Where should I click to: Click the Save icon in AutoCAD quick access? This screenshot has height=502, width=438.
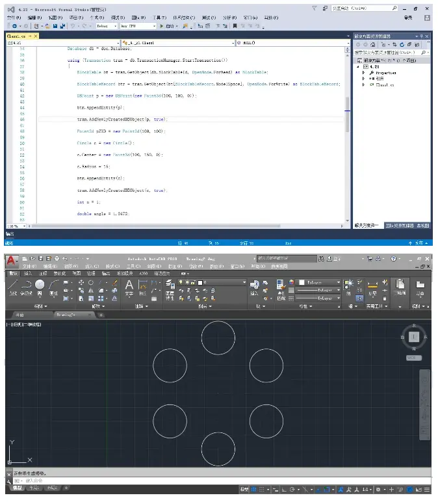pos(41,258)
